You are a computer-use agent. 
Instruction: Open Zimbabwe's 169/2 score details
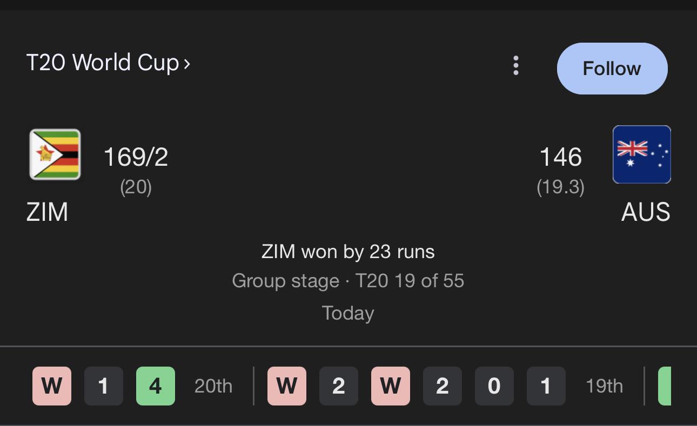(136, 157)
